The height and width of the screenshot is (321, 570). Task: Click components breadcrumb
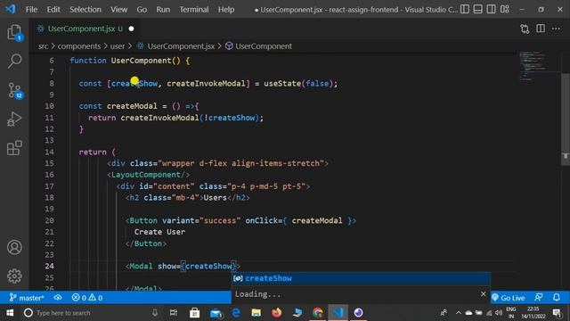(x=79, y=46)
